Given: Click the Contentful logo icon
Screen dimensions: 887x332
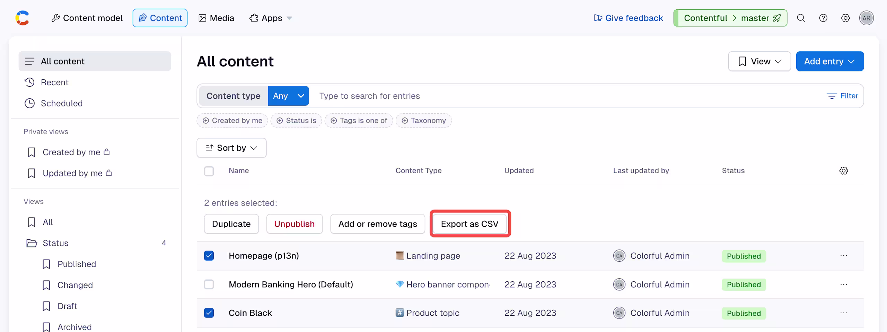Looking at the screenshot, I should click(22, 18).
